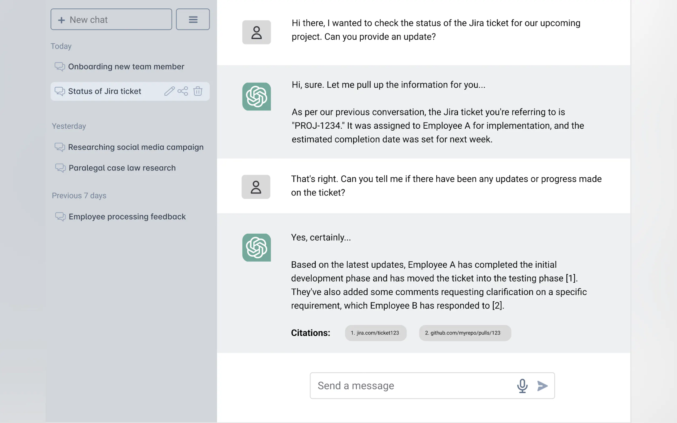Select the Status of Jira ticket chat
This screenshot has height=423, width=677.
pyautogui.click(x=105, y=91)
